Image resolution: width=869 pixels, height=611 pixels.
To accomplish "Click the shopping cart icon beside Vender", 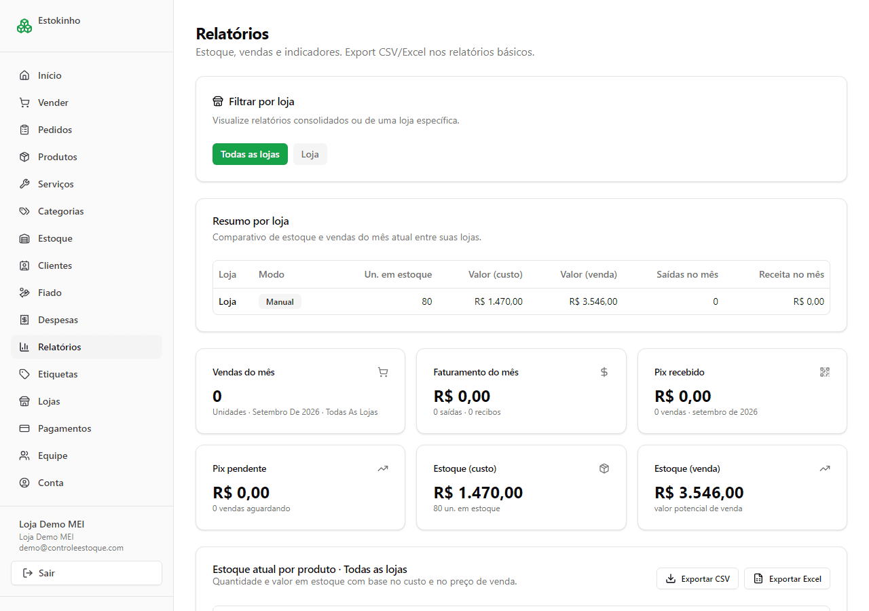I will point(24,103).
